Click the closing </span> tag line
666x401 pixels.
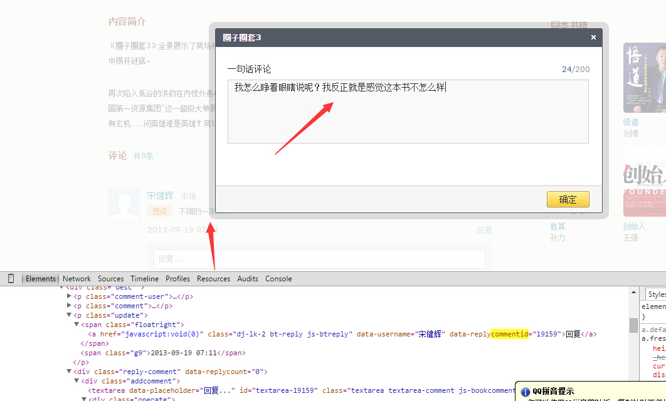94,343
